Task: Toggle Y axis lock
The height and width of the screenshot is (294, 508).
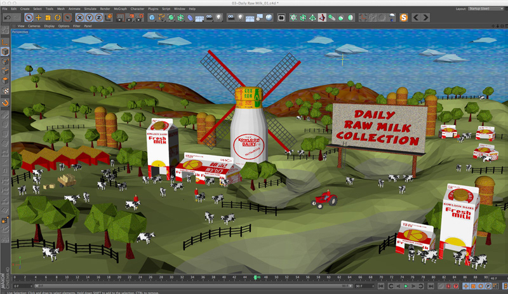Action: pyautogui.click(x=90, y=18)
